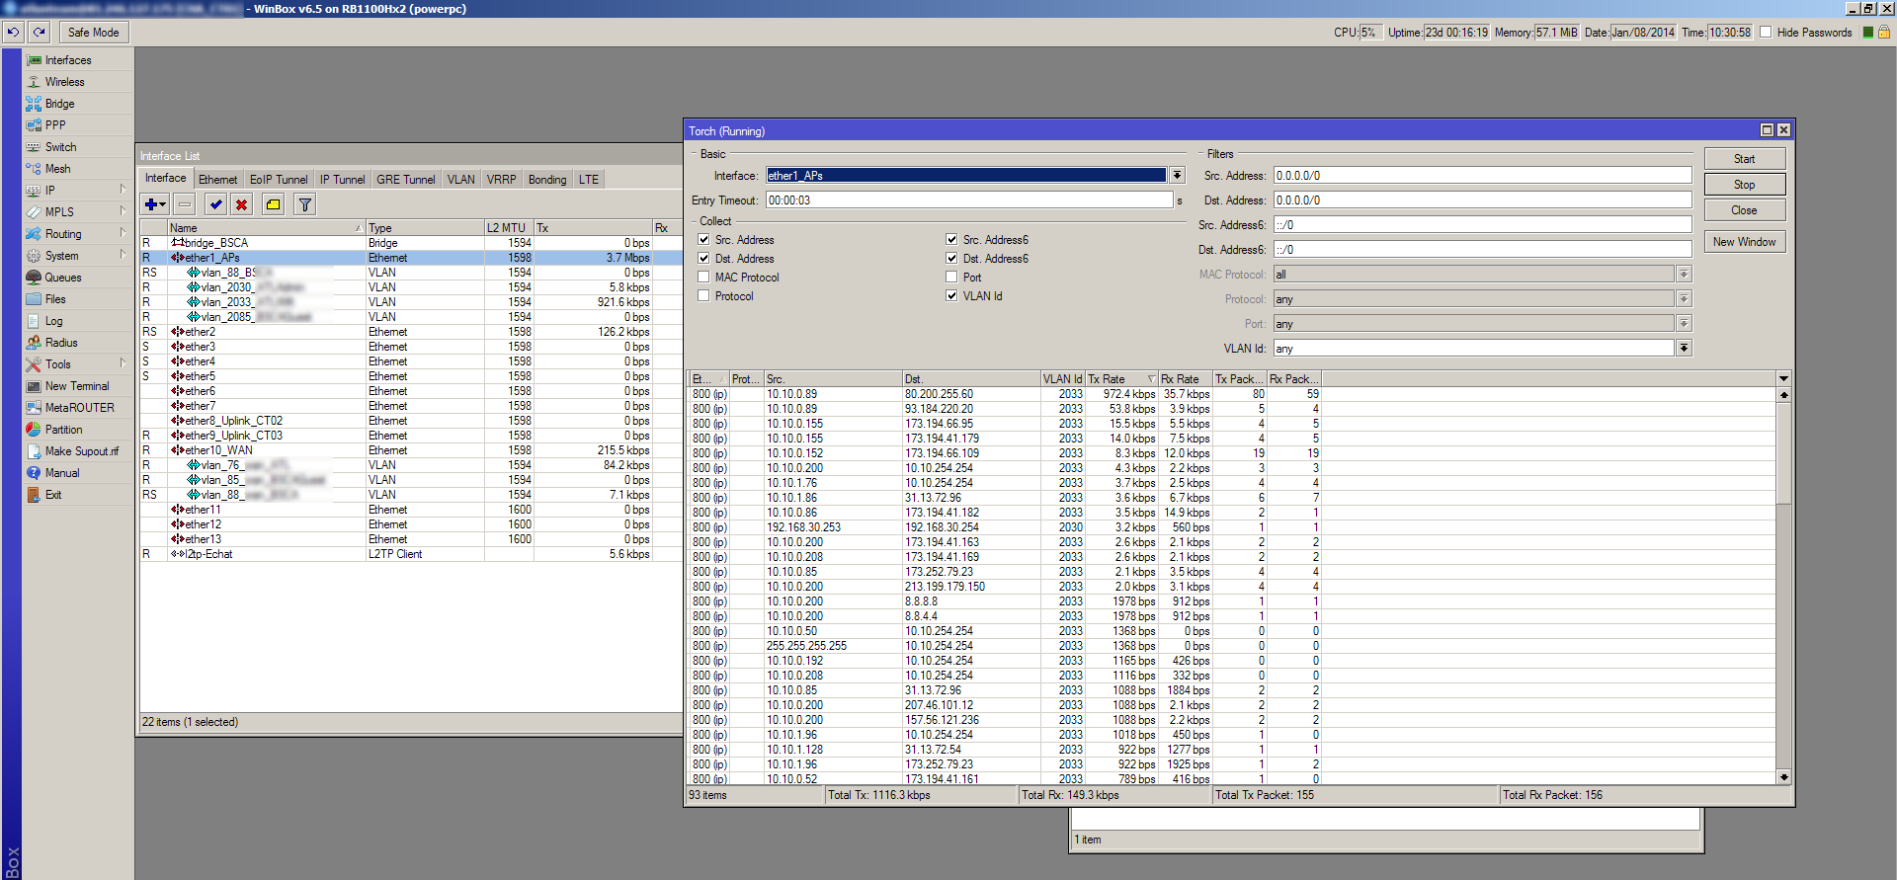
Task: Click the red X Disable interface icon
Action: [241, 204]
